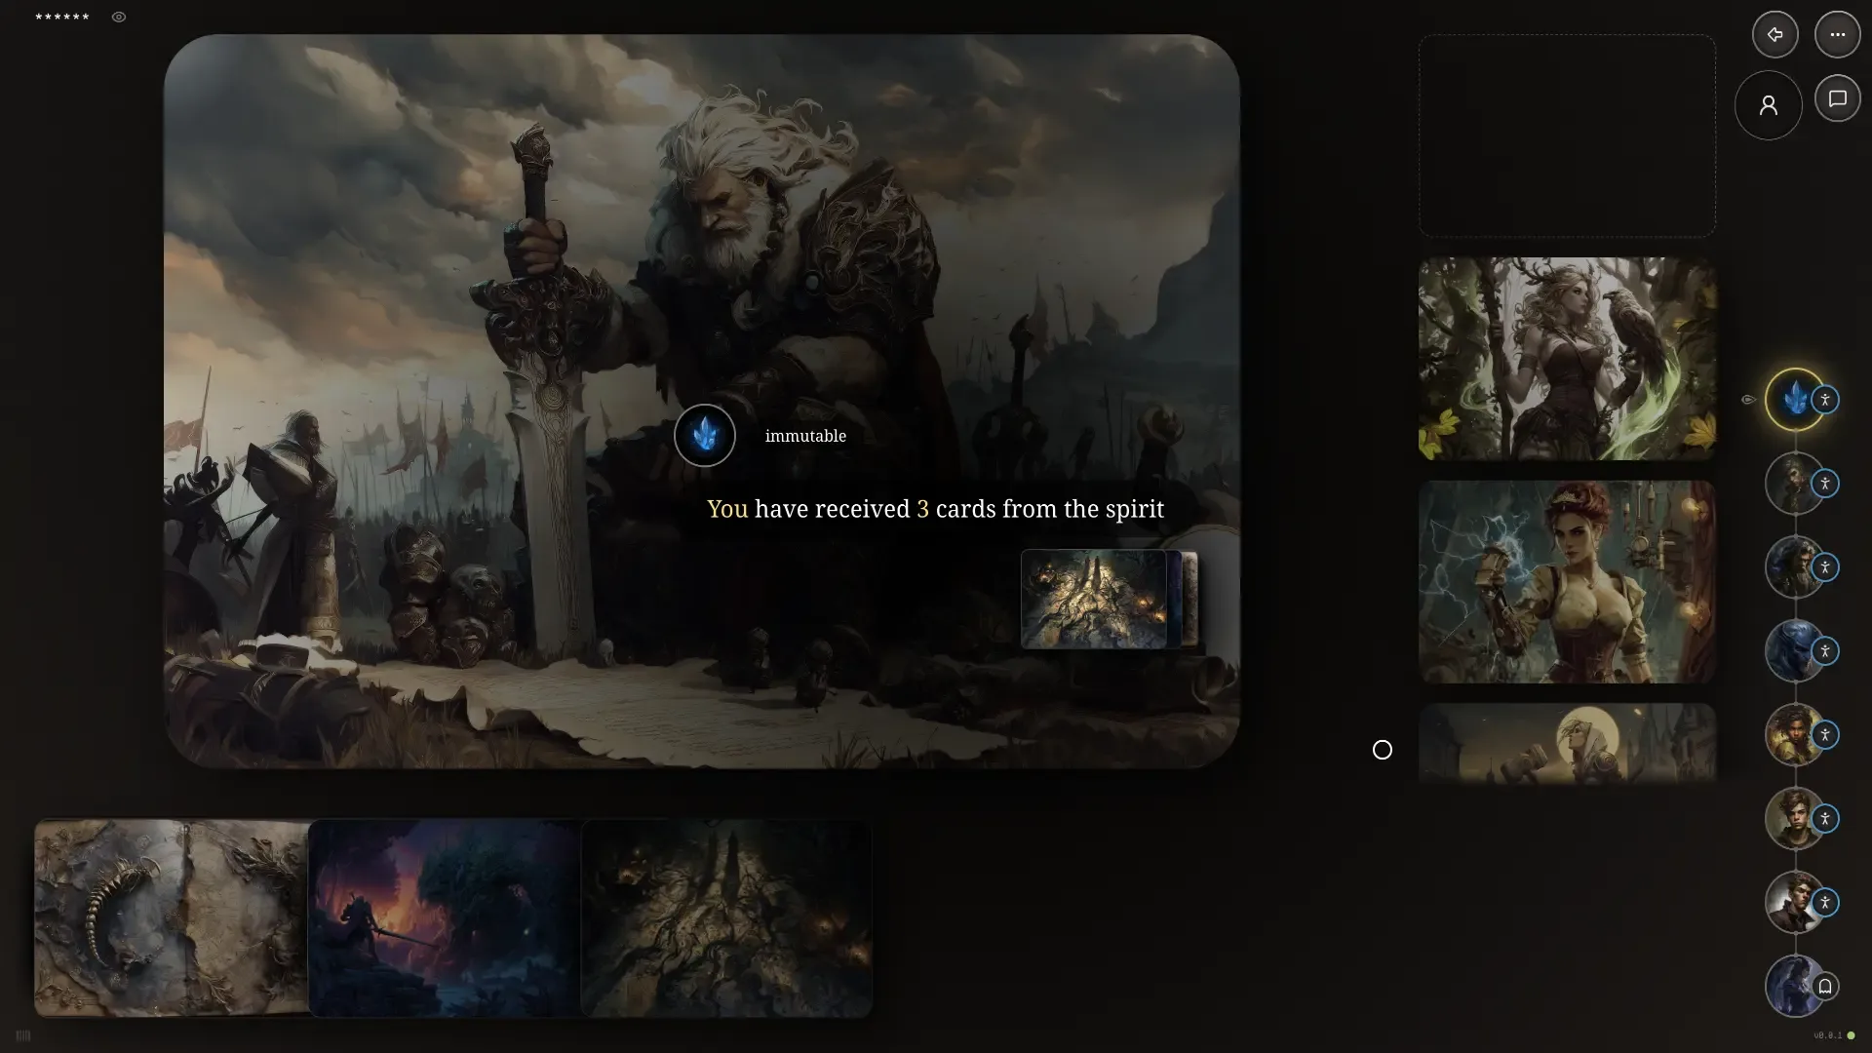The width and height of the screenshot is (1872, 1053).
Task: Click the immutable spirit crystal icon on the board
Action: click(x=704, y=436)
